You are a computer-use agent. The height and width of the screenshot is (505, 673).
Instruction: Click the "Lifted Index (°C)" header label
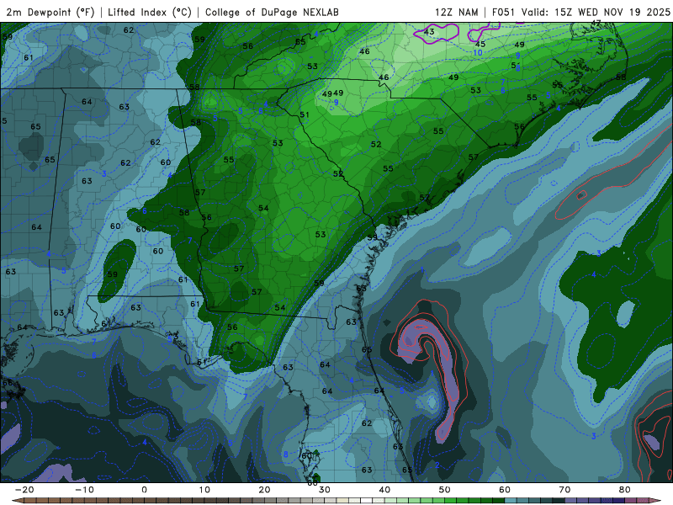(150, 12)
